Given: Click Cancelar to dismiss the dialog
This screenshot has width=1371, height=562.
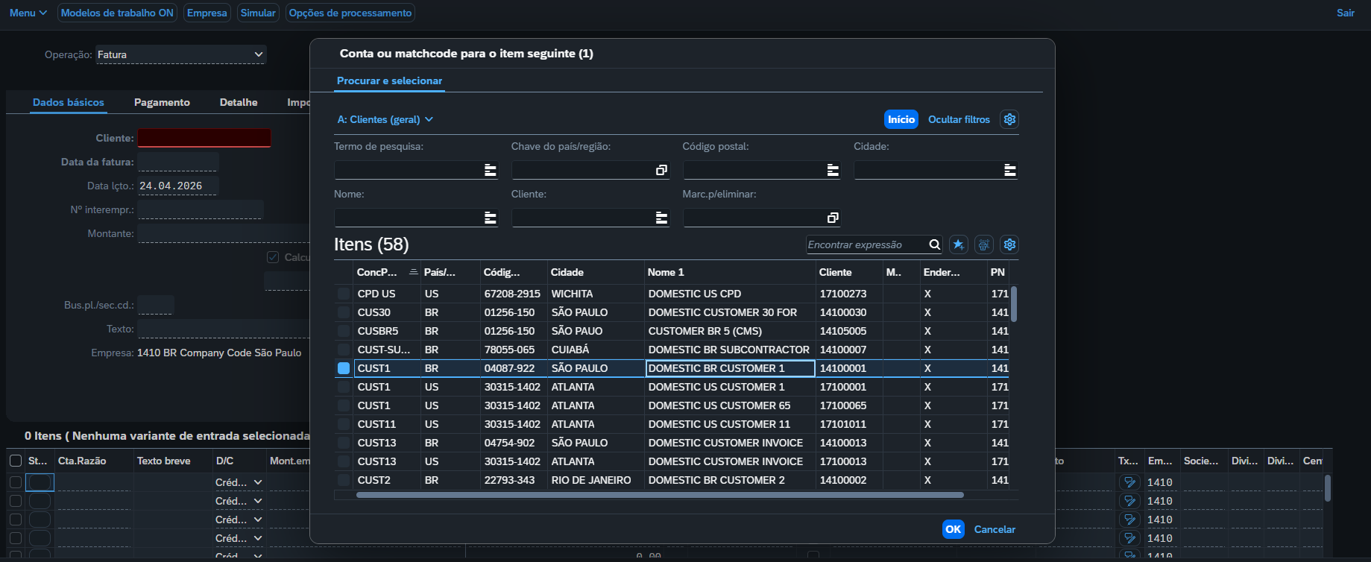Looking at the screenshot, I should click(x=995, y=529).
